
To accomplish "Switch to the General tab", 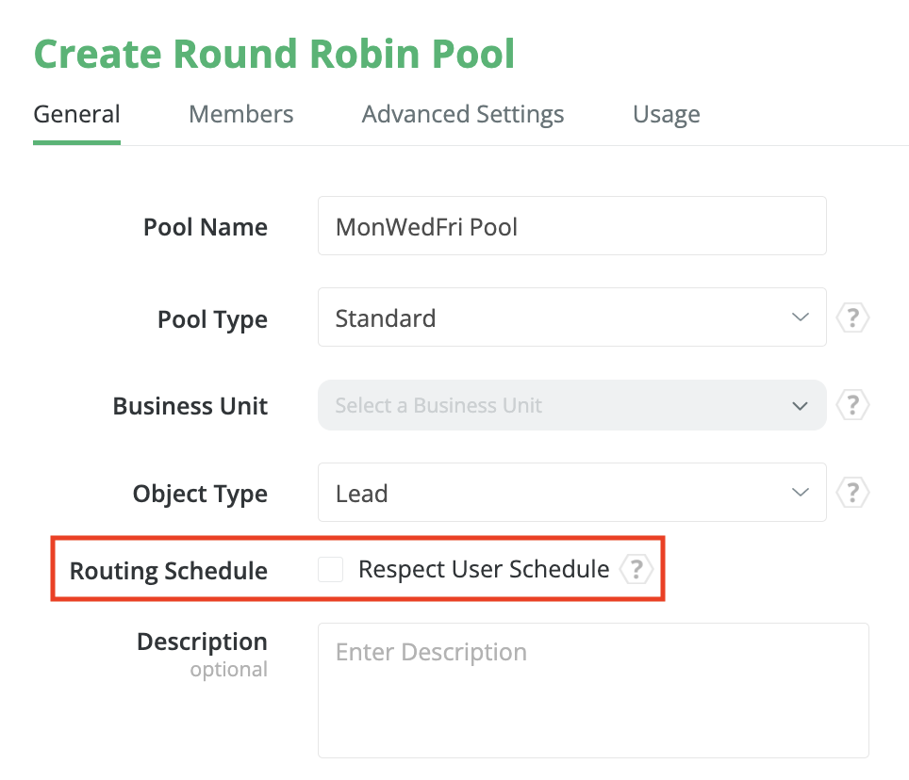I will pos(76,115).
